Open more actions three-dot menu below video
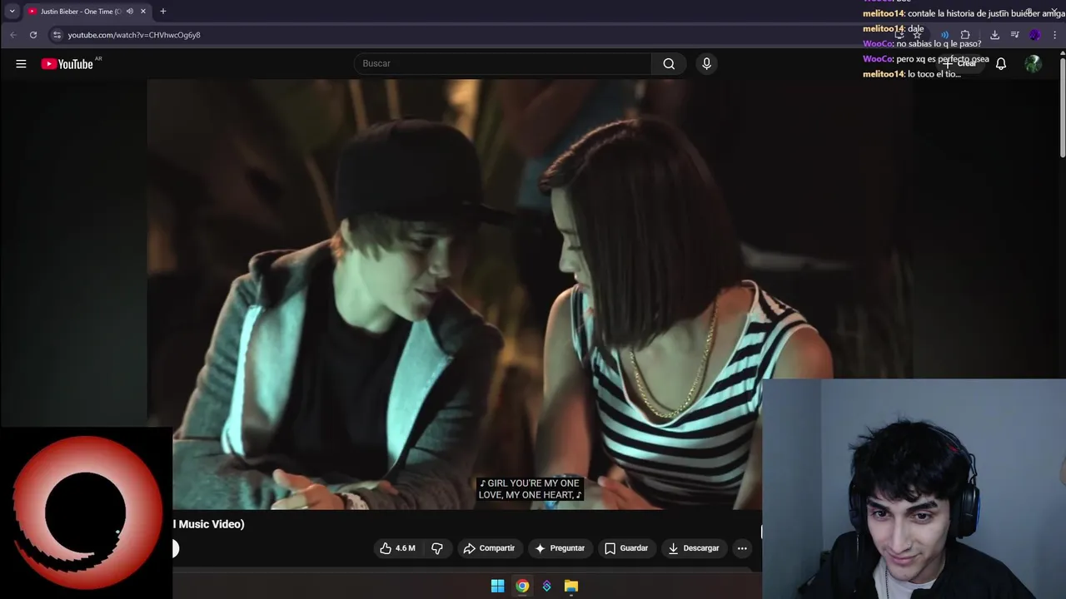The image size is (1066, 599). (742, 548)
